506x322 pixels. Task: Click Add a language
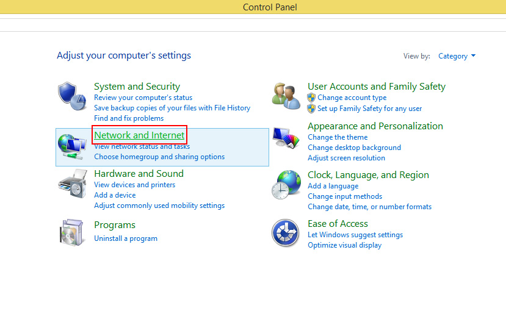(333, 186)
